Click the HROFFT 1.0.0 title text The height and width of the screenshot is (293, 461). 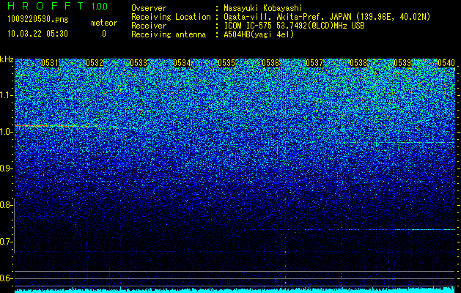[58, 6]
